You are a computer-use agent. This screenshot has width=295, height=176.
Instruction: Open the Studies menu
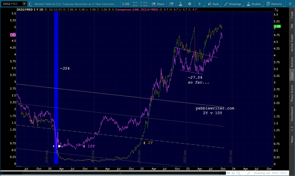point(254,4)
